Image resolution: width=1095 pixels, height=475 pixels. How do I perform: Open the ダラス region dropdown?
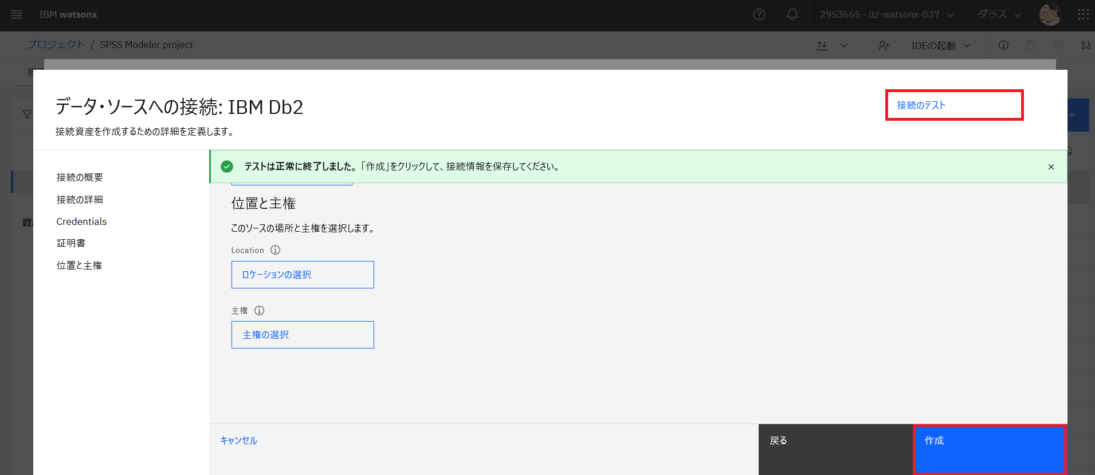[x=999, y=14]
